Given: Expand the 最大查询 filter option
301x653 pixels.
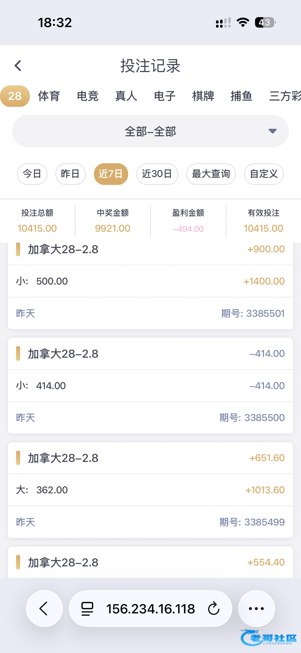Looking at the screenshot, I should coord(211,174).
